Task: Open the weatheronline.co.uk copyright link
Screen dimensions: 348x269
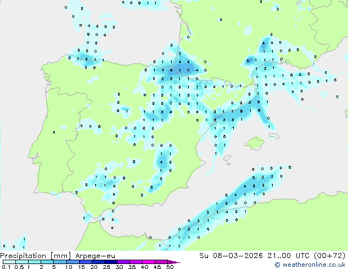Action: click(x=310, y=265)
